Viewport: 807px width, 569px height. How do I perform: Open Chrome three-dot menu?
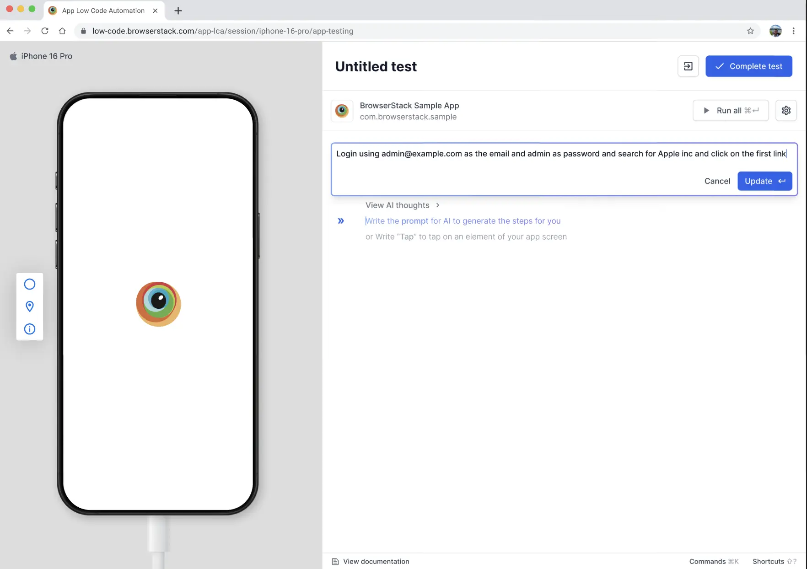794,31
